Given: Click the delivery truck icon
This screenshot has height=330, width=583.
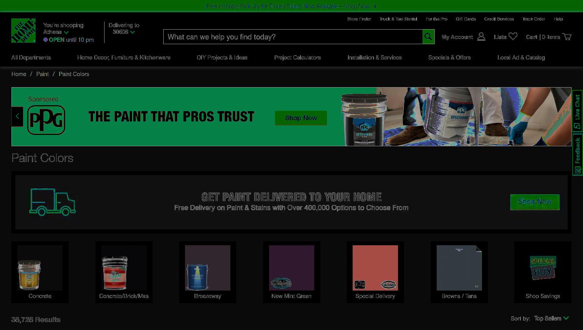Looking at the screenshot, I should pyautogui.click(x=52, y=202).
